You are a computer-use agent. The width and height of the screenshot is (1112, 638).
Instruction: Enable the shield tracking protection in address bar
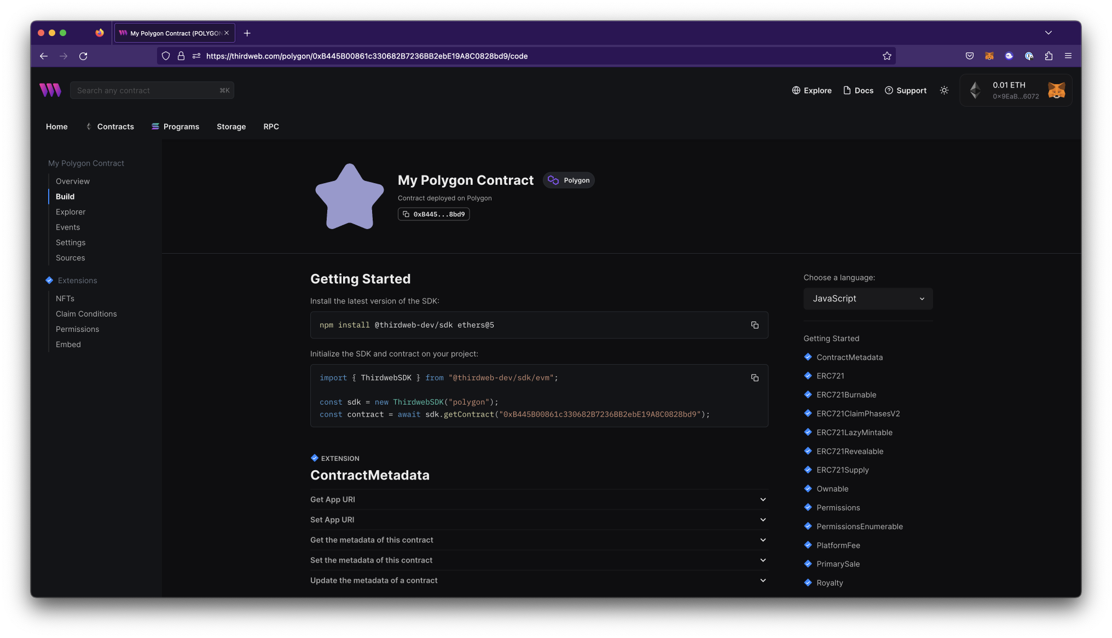pyautogui.click(x=165, y=56)
